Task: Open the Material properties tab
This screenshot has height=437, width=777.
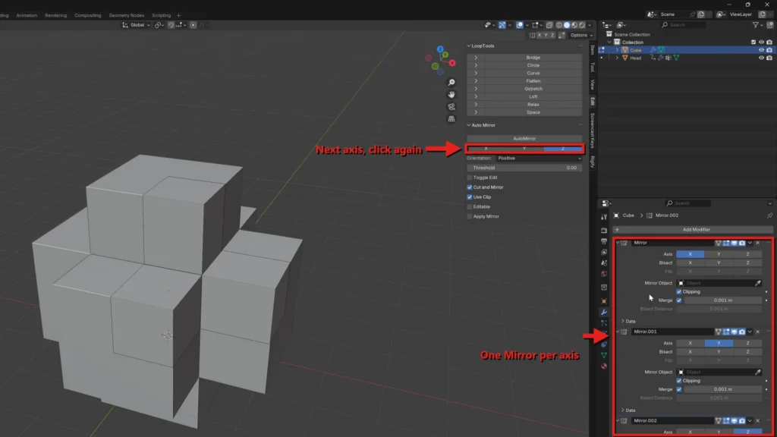Action: pyautogui.click(x=604, y=366)
